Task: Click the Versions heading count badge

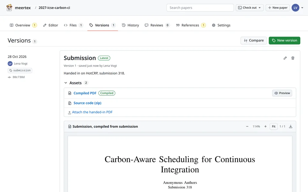Action: point(35,41)
